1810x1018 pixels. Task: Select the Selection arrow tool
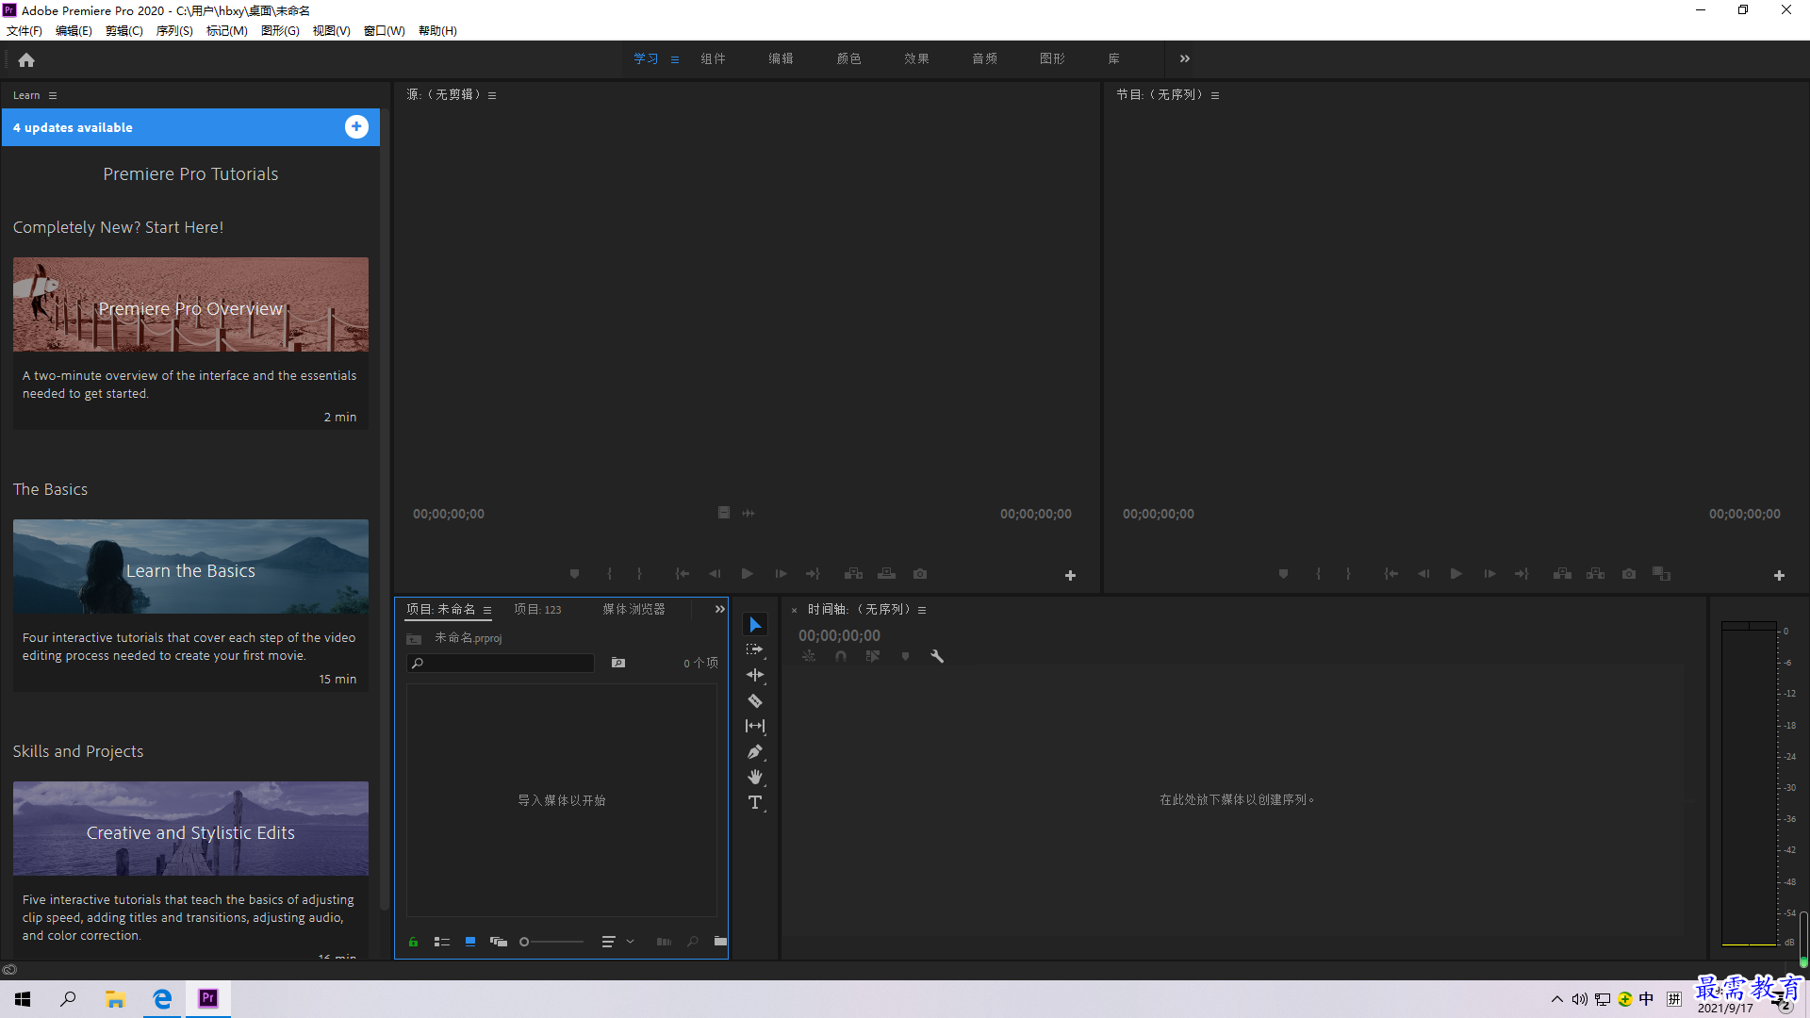pyautogui.click(x=755, y=625)
